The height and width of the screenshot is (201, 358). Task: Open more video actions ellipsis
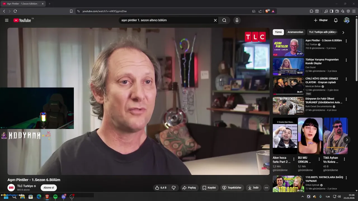(266, 188)
